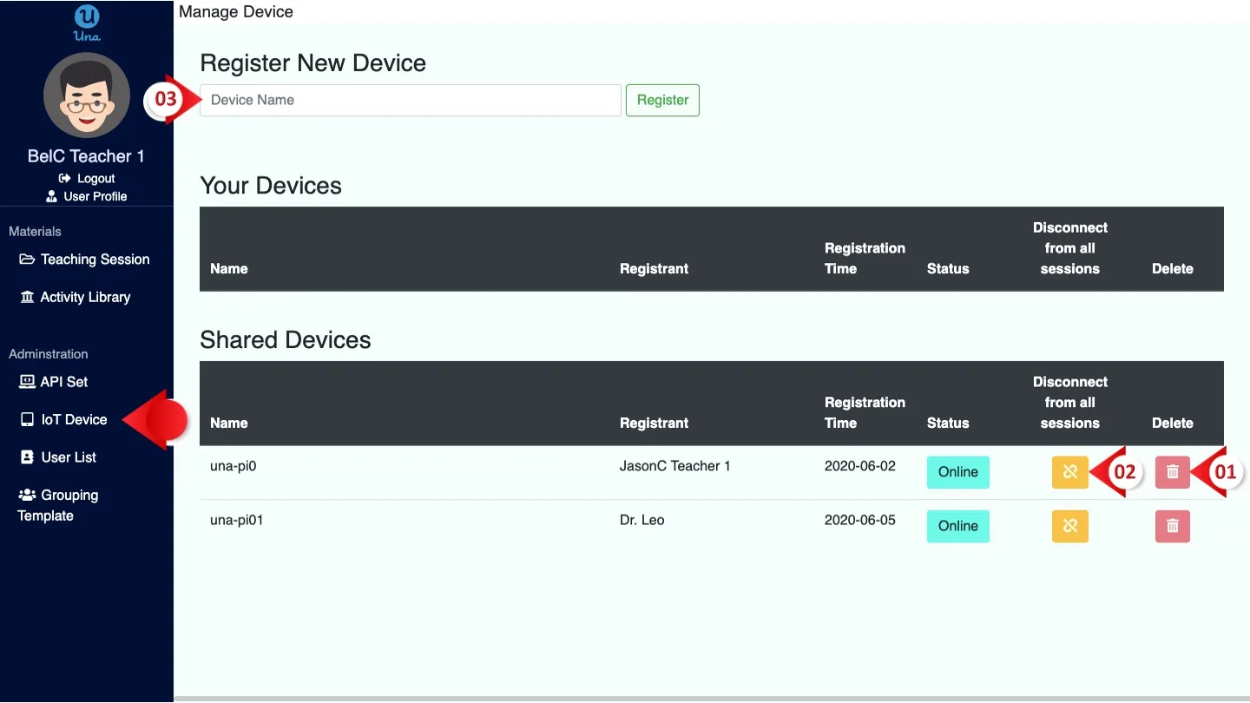Click the Grouping Template people icon
The width and height of the screenshot is (1250, 703).
(27, 495)
